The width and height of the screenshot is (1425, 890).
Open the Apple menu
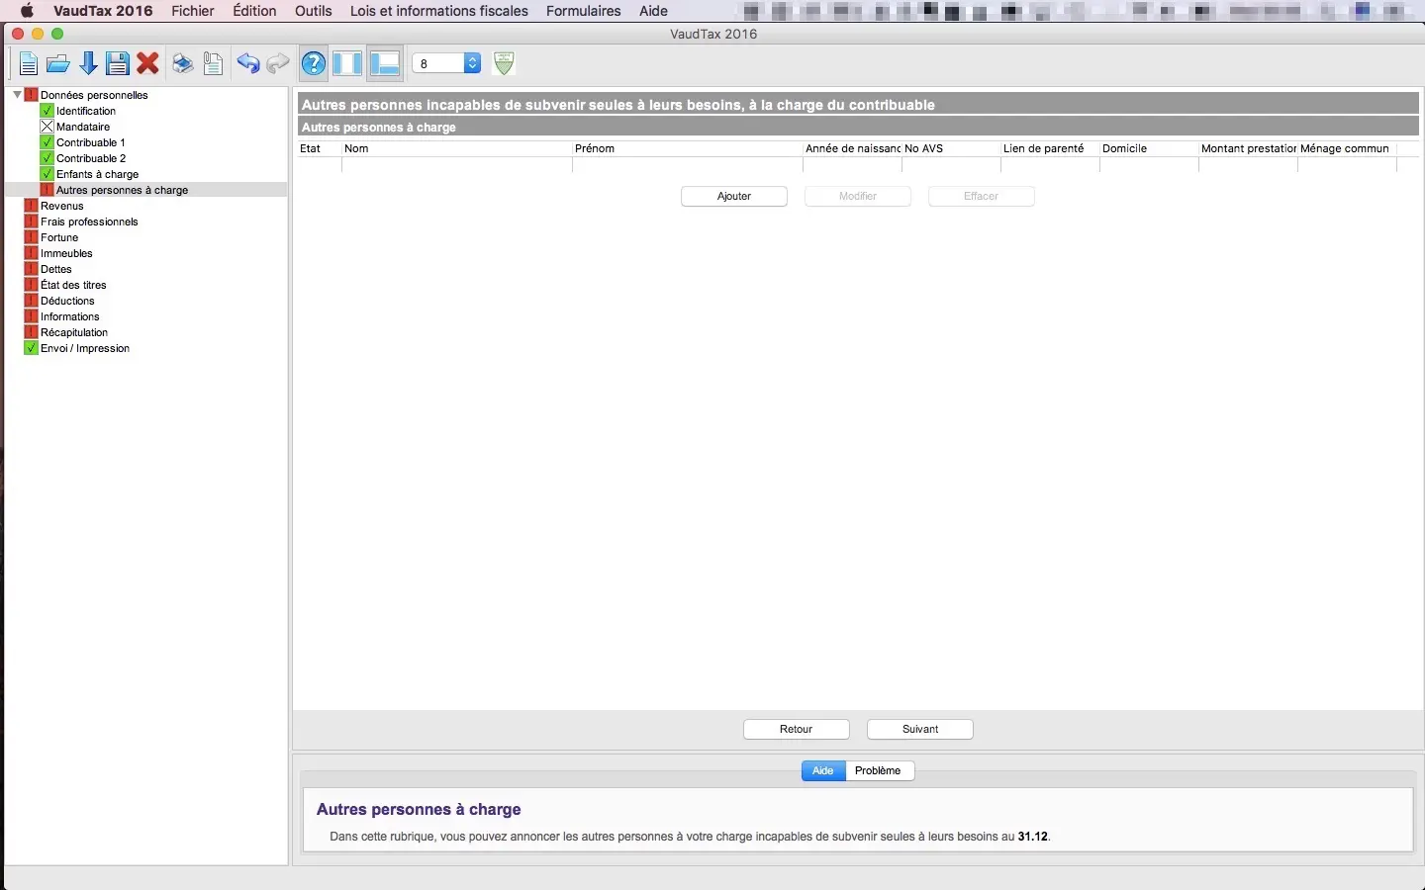[27, 11]
